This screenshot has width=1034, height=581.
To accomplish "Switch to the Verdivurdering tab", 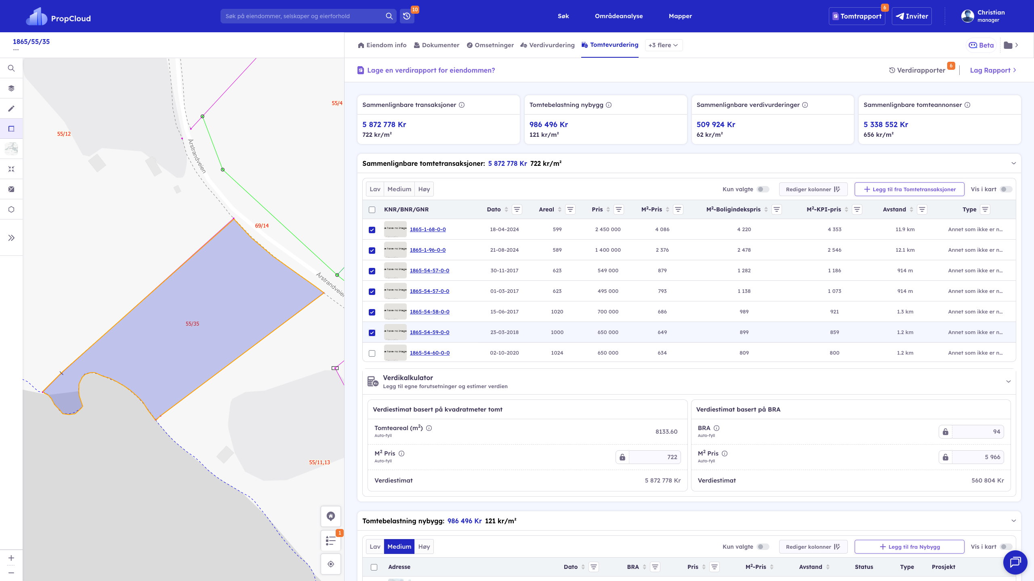I will pyautogui.click(x=547, y=45).
